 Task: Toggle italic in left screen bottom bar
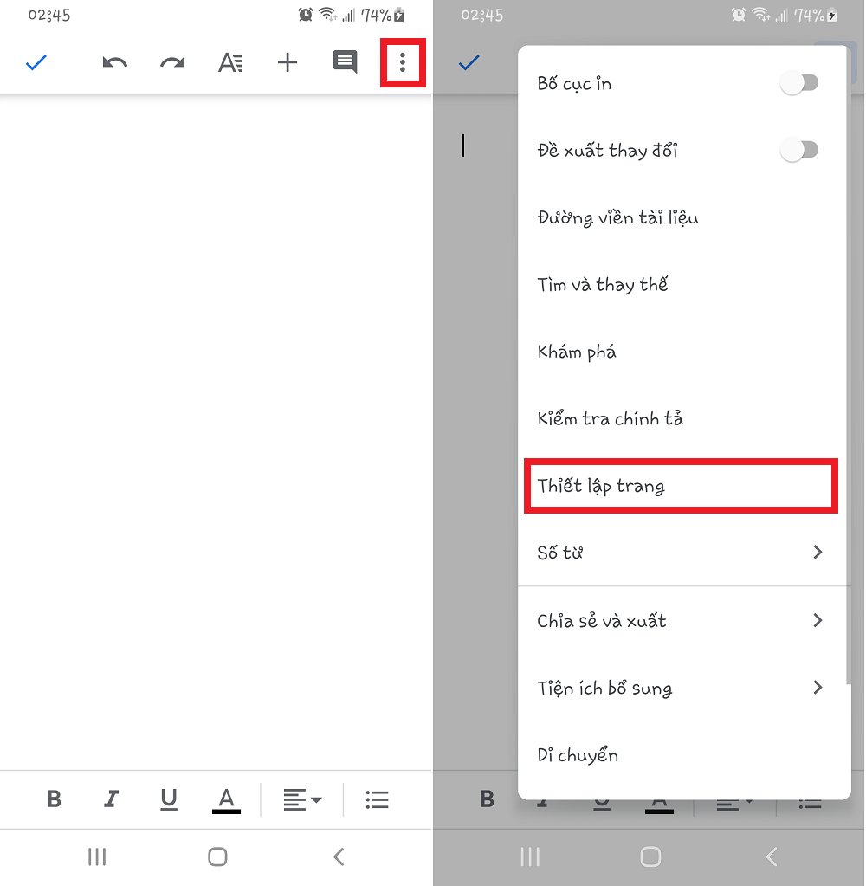[x=112, y=799]
